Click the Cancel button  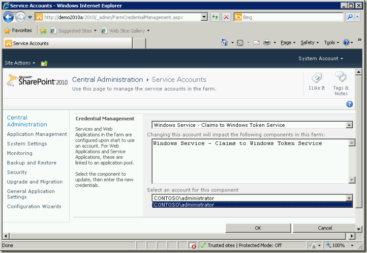pos(325,228)
